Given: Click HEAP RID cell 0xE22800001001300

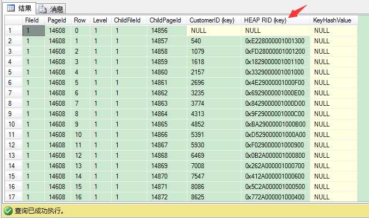Looking at the screenshot, I should (275, 41).
